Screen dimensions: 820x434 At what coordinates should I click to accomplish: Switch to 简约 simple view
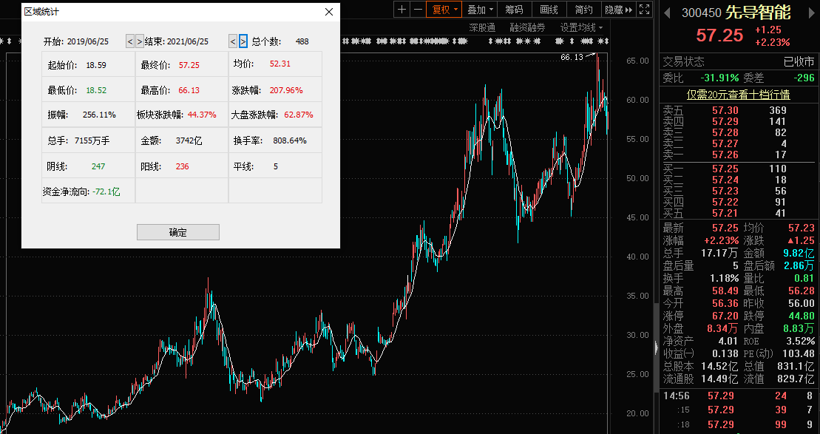point(583,10)
